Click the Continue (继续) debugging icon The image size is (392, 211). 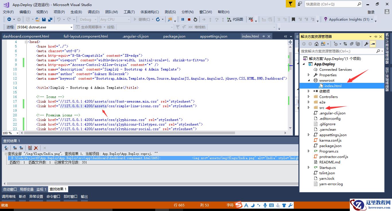tap(143, 19)
